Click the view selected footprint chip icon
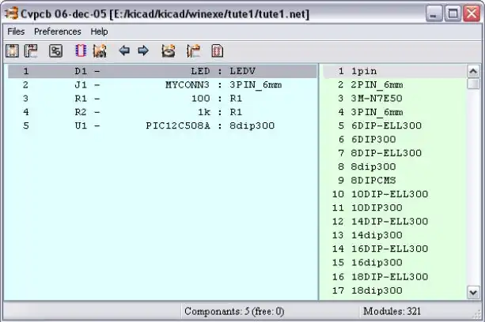The width and height of the screenshot is (485, 322). 80,51
